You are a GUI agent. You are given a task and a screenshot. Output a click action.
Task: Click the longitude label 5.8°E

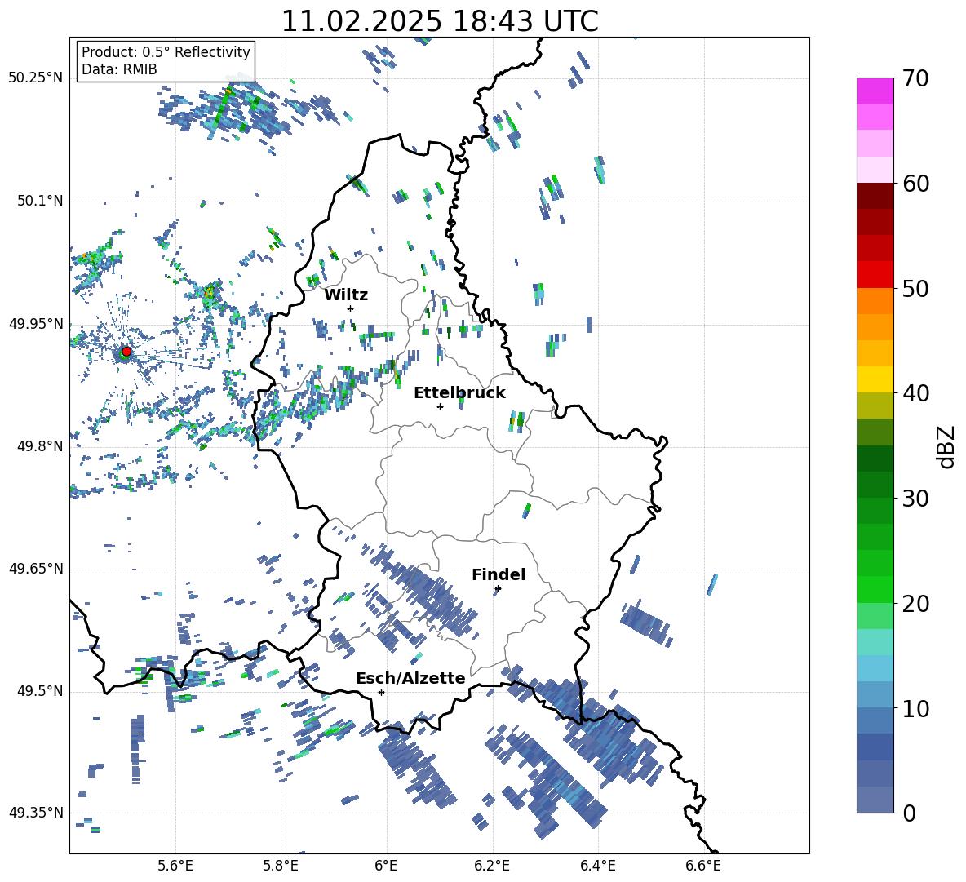(281, 866)
